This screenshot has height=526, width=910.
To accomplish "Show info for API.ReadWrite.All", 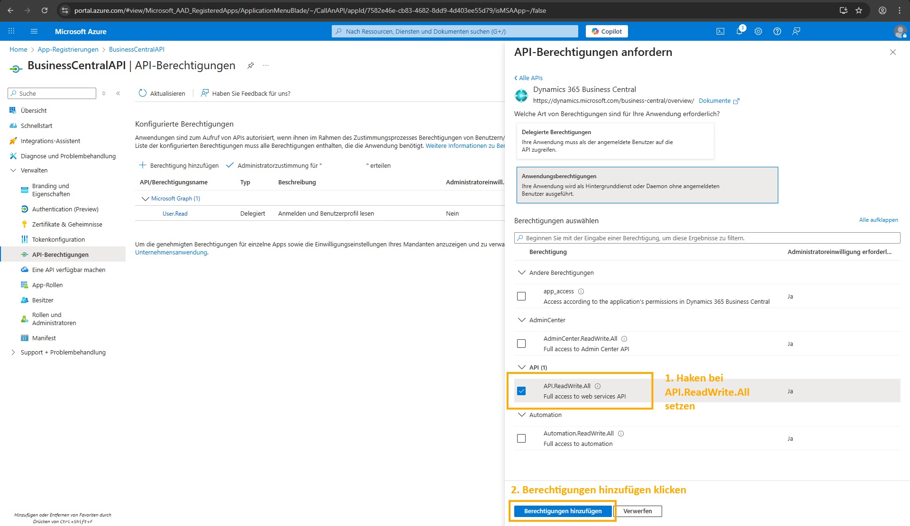I will coord(598,386).
